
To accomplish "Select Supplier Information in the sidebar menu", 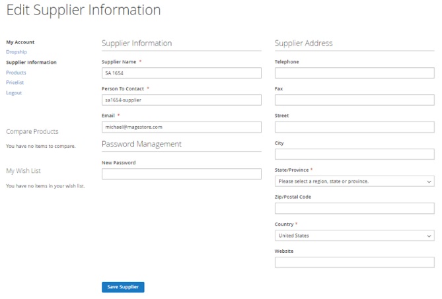I will click(31, 62).
